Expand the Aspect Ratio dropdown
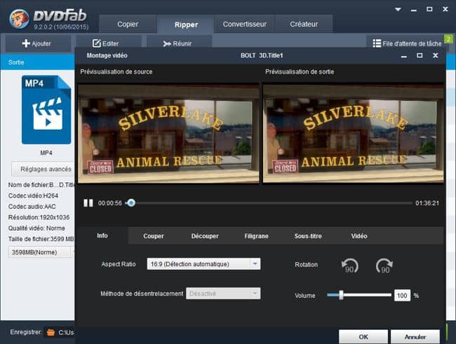The height and width of the screenshot is (344, 456). (255, 264)
